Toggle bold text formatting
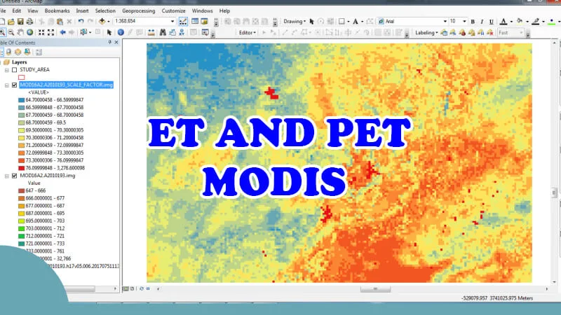The height and width of the screenshot is (315, 561). coord(473,22)
